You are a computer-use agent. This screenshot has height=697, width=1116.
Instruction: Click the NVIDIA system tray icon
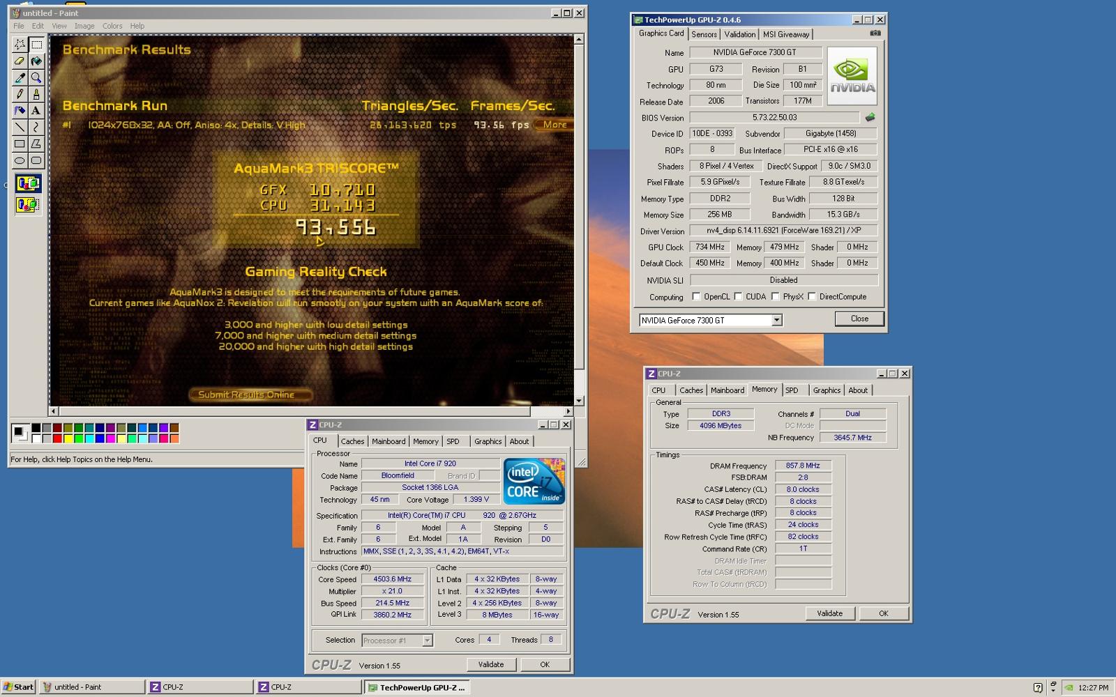point(1069,687)
